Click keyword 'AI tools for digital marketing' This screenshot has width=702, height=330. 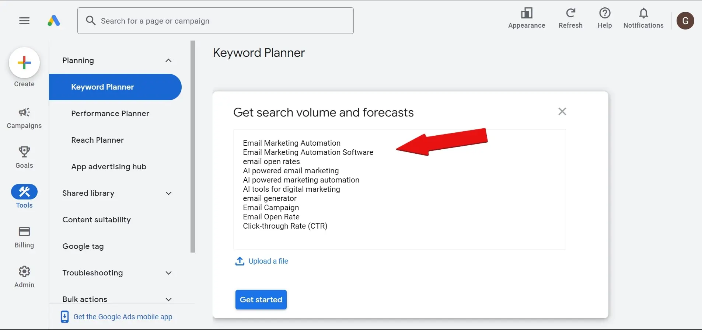[x=291, y=189]
